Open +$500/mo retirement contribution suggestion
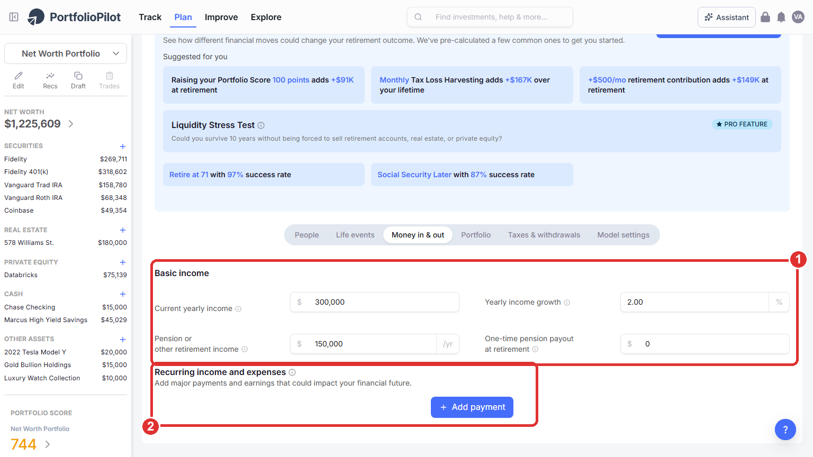 tap(680, 85)
